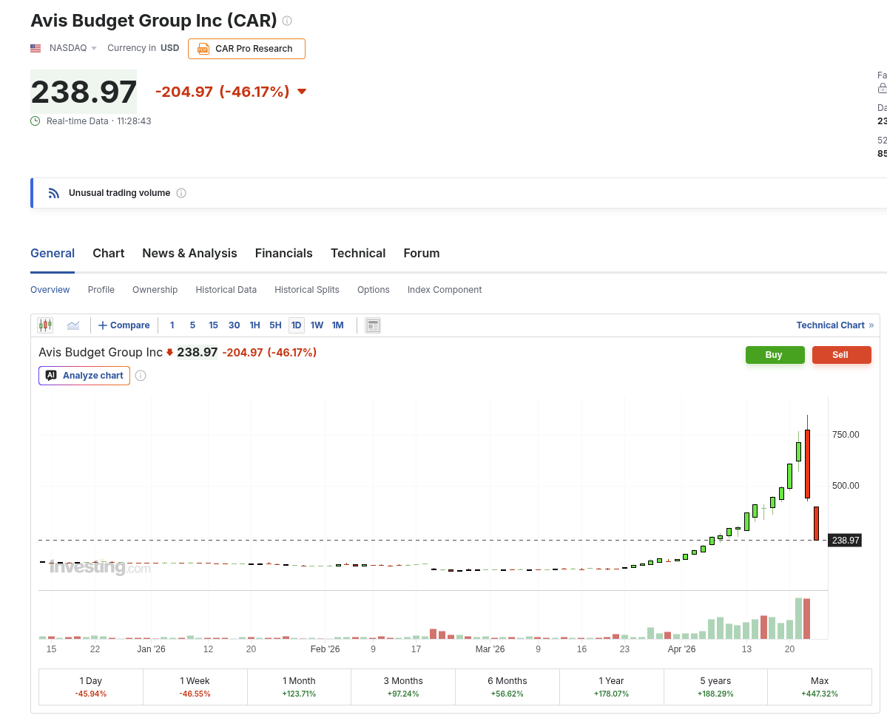This screenshot has height=721, width=887.
Task: Select the Overview sub-tab
Action: point(50,290)
